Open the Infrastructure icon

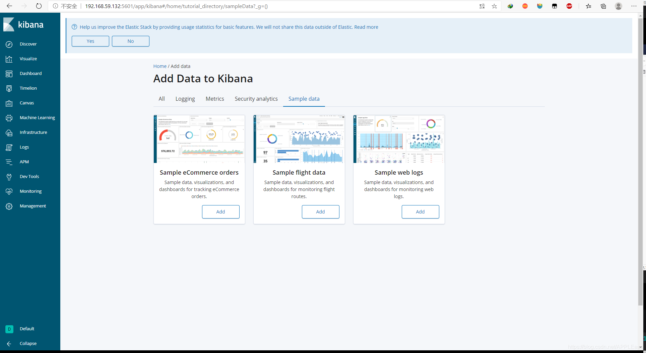[9, 133]
